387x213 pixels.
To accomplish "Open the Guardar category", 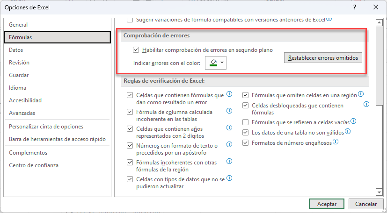I will pyautogui.click(x=57, y=75).
